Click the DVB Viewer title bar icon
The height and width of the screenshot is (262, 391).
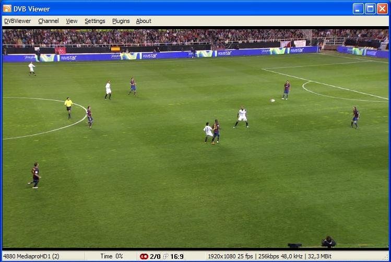pos(7,8)
